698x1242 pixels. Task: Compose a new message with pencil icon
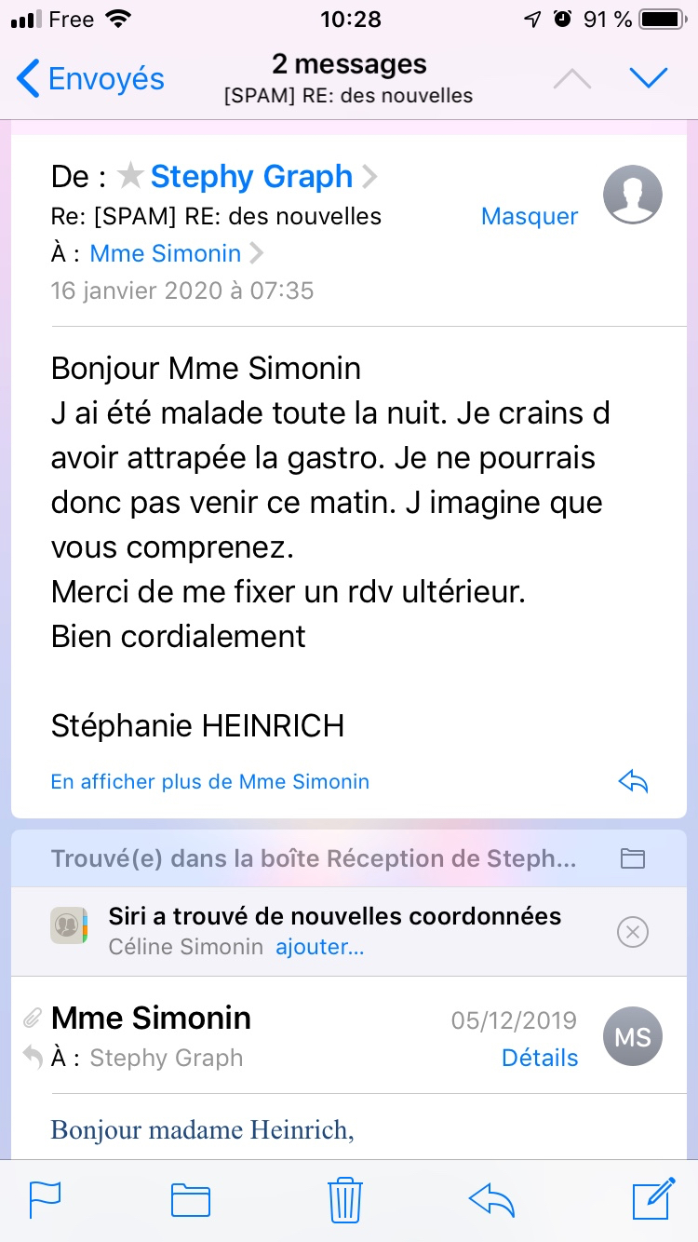[x=652, y=1197]
